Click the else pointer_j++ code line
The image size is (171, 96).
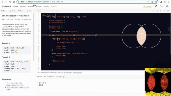(59, 61)
